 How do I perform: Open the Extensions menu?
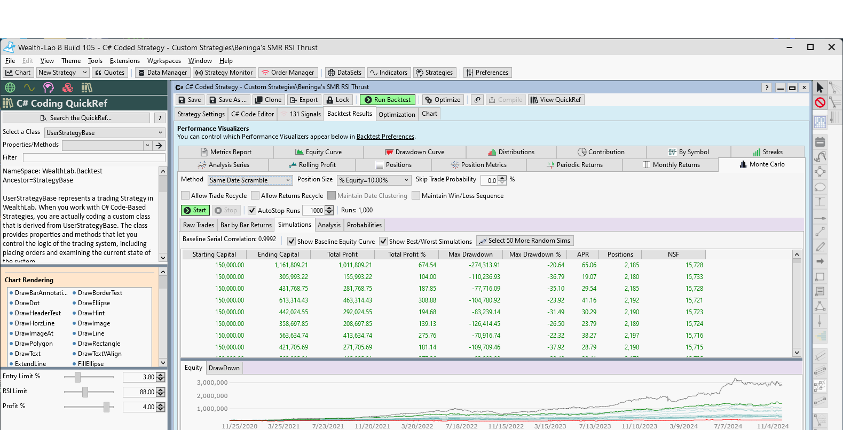tap(125, 61)
